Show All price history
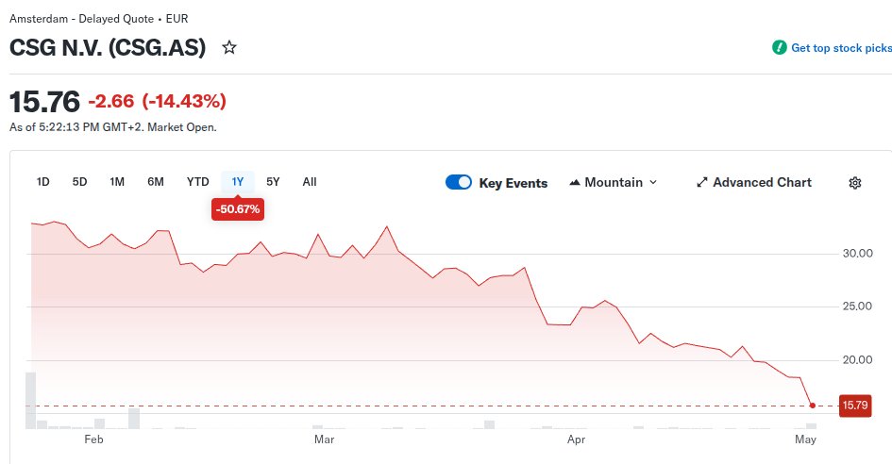This screenshot has width=892, height=464. [x=310, y=182]
